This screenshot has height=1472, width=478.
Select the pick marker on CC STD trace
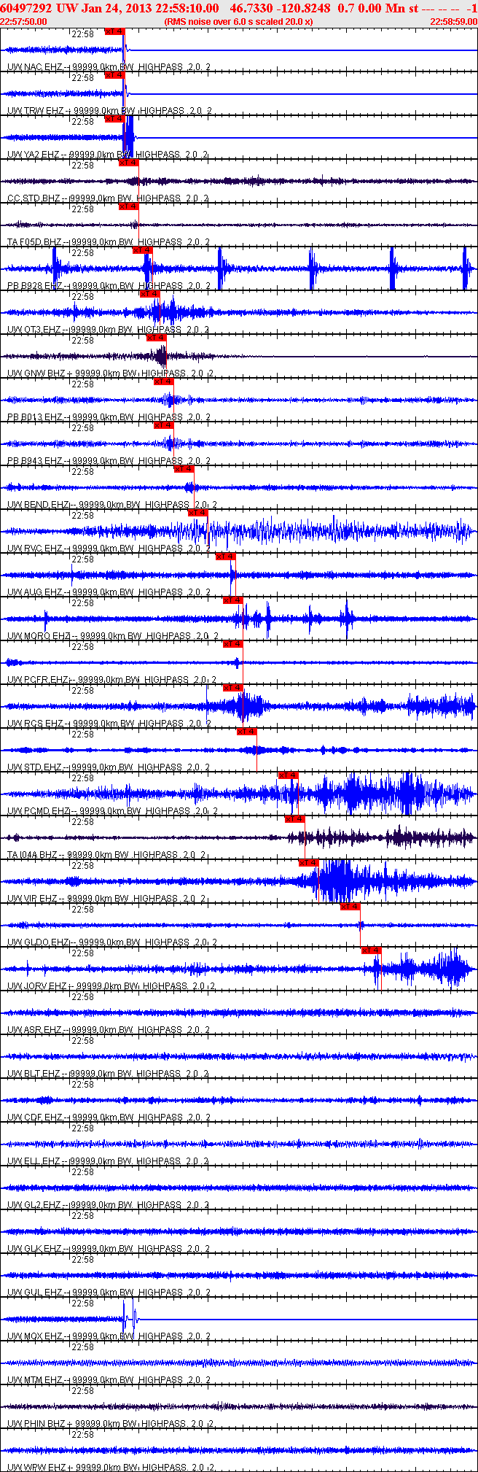point(128,163)
